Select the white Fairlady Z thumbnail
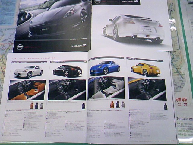Screen dimensions: 193x145 [x=28, y=72]
